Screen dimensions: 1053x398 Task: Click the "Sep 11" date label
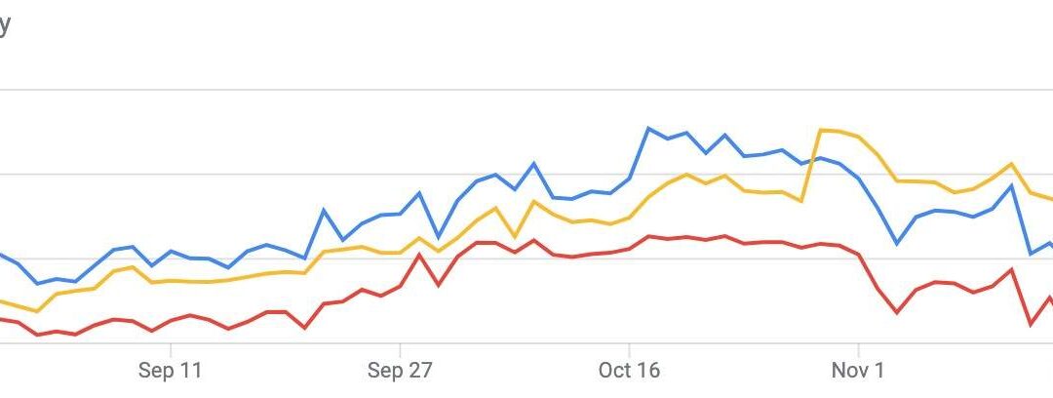[171, 371]
